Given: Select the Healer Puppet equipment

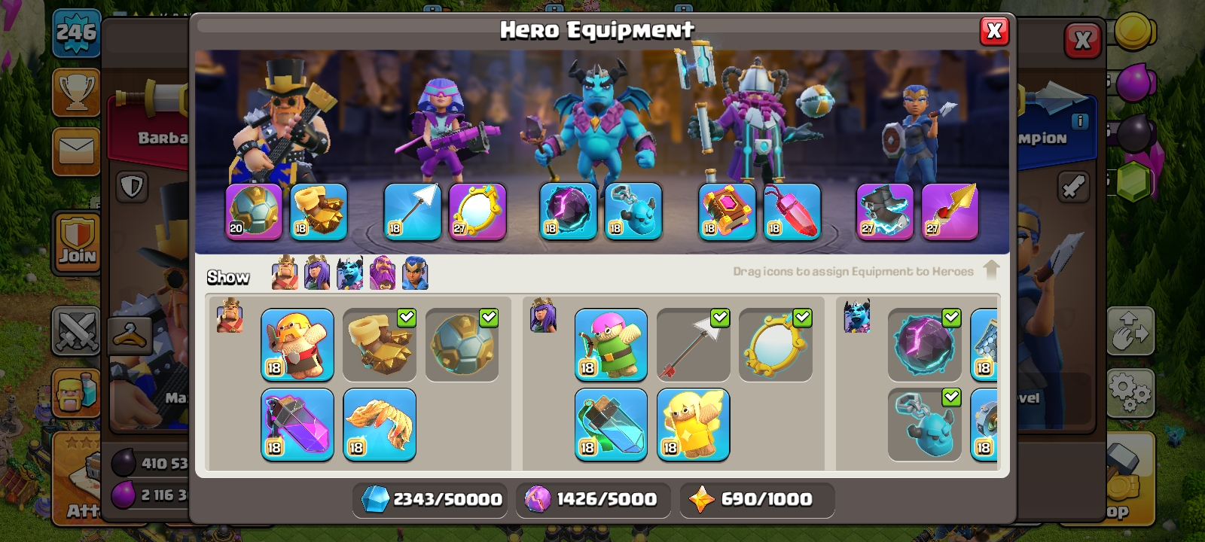Looking at the screenshot, I should [693, 425].
